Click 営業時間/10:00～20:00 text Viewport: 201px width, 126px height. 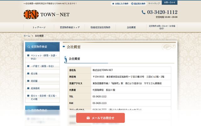(x=167, y=17)
